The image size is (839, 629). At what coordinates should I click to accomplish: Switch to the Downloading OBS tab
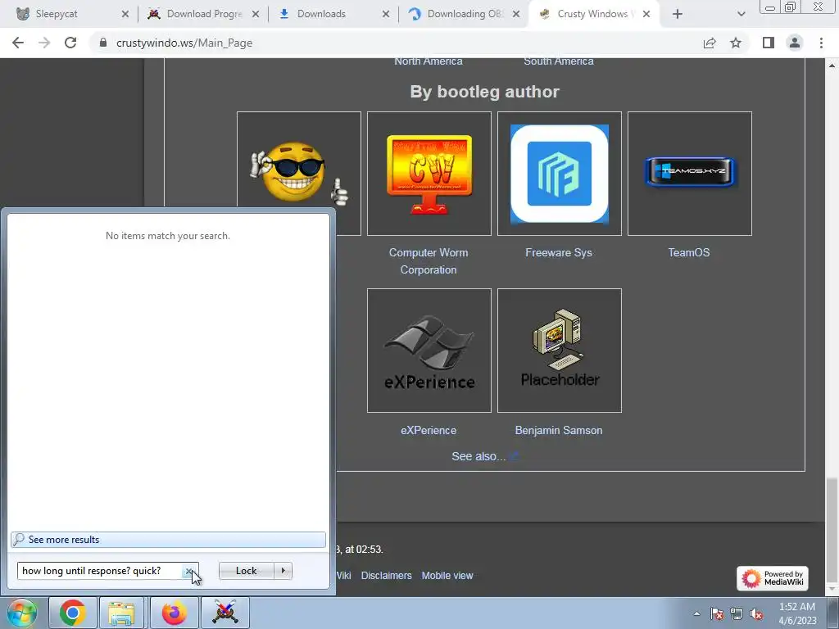[x=464, y=14]
